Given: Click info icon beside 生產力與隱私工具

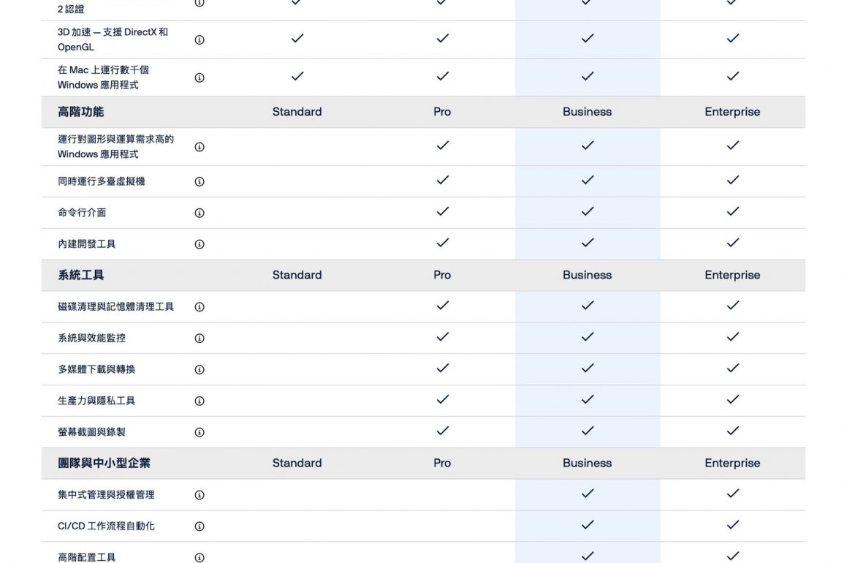Looking at the screenshot, I should point(199,401).
